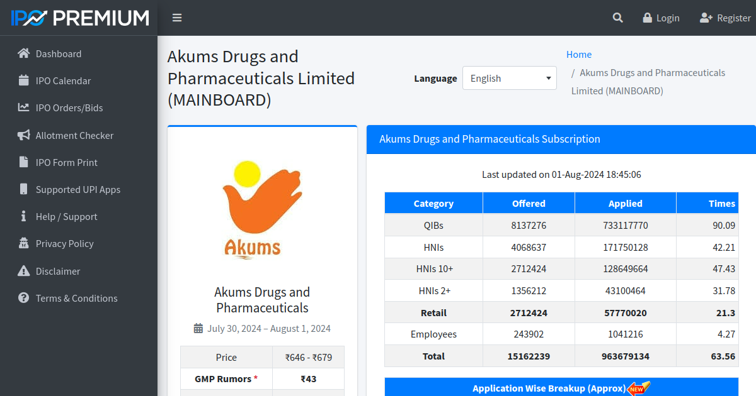Change Language from English to another option
756x396 pixels.
pyautogui.click(x=509, y=78)
